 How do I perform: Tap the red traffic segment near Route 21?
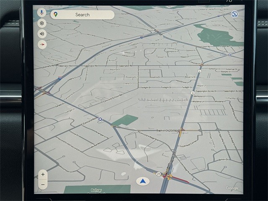(x=180, y=180)
